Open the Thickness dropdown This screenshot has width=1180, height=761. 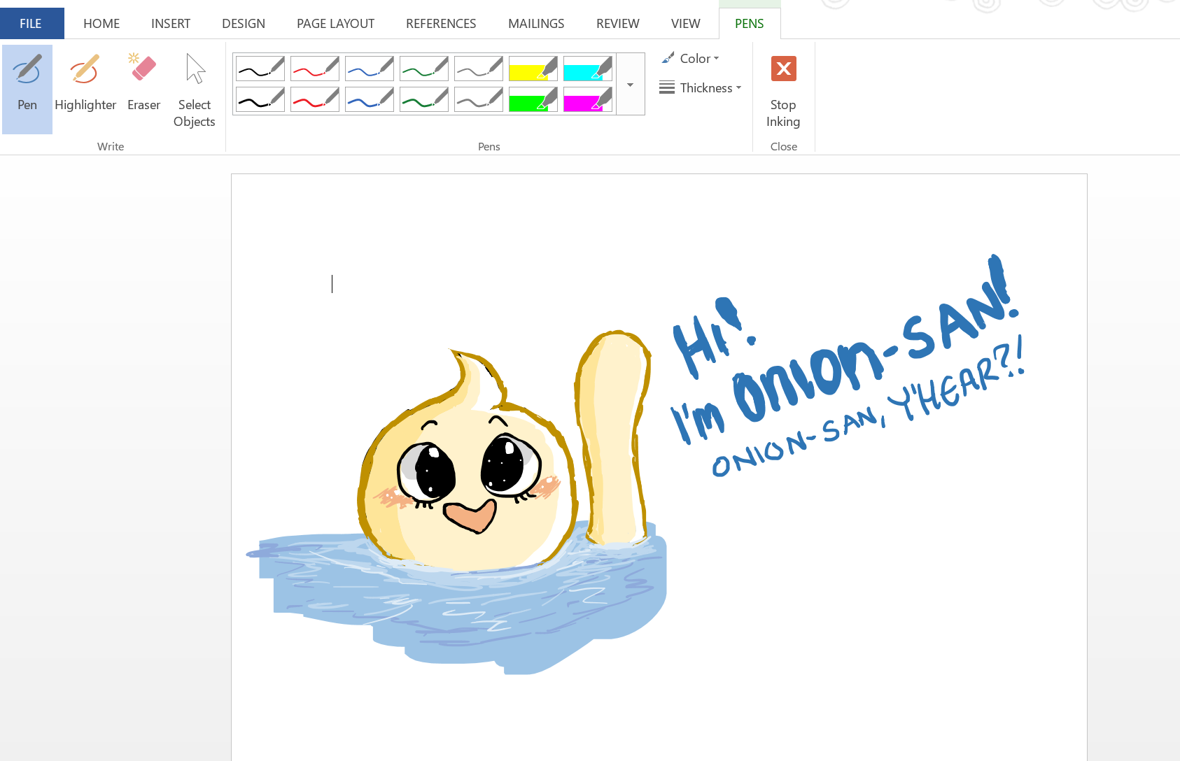point(701,88)
